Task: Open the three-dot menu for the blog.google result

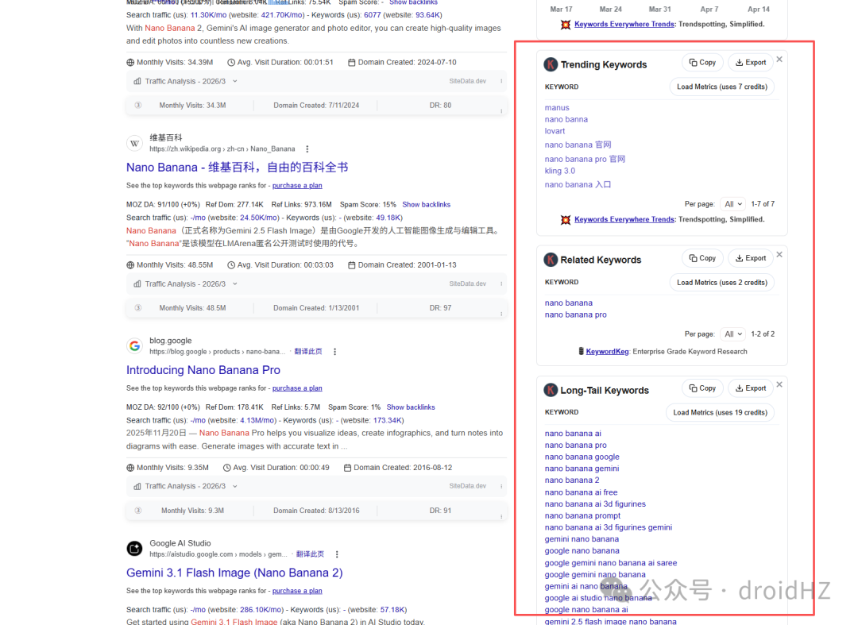Action: pyautogui.click(x=335, y=352)
